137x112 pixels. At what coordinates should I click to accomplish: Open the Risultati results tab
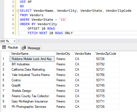click(10, 47)
